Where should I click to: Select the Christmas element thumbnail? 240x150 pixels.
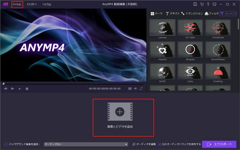(x=218, y=27)
